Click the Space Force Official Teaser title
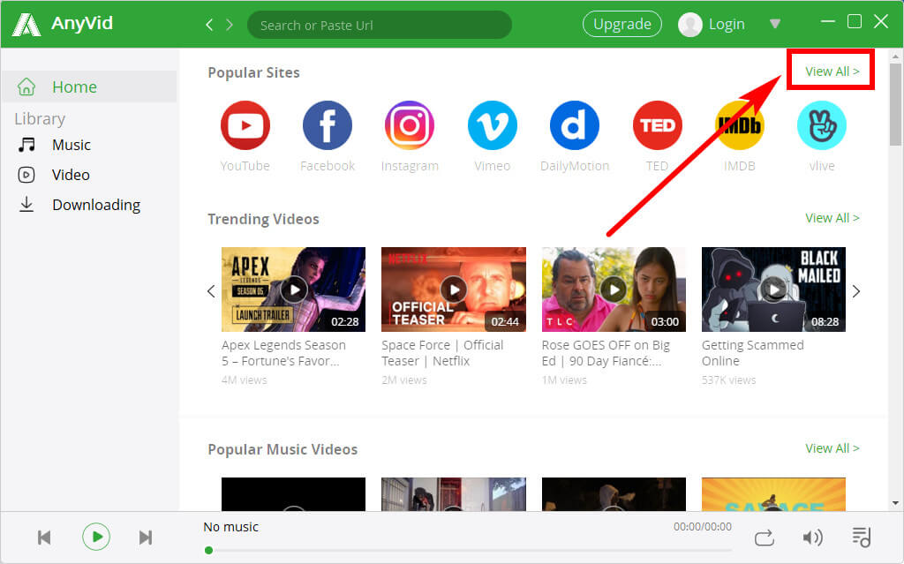The image size is (904, 564). coord(442,353)
